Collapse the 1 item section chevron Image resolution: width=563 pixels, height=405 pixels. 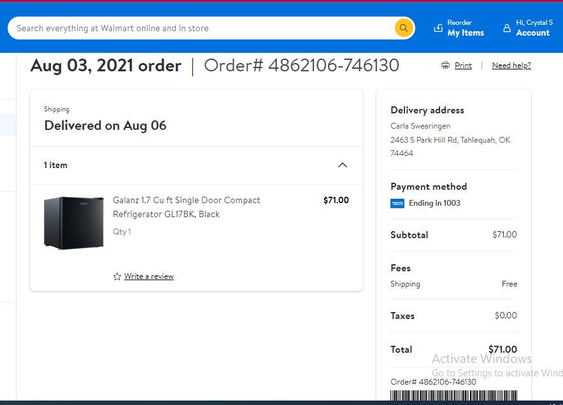tap(343, 165)
